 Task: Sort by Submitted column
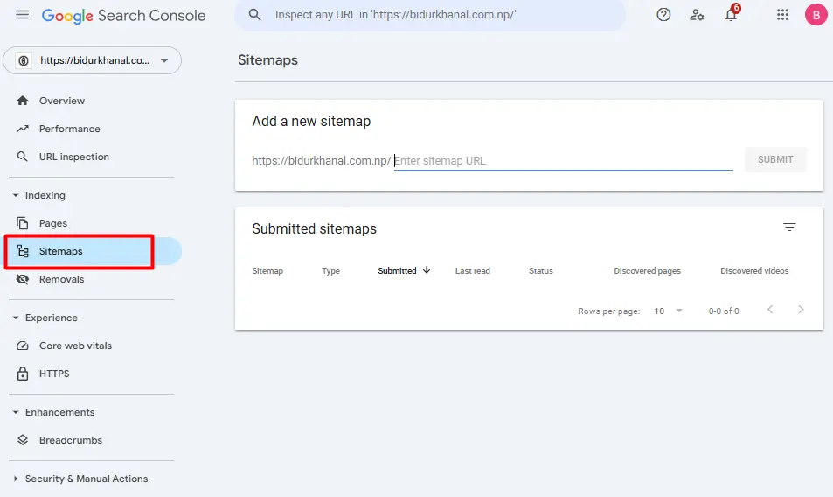[x=397, y=271]
